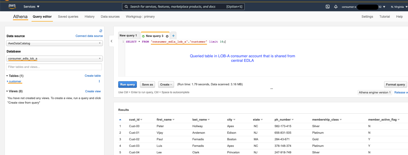408x155 pixels.
Task: Click the Athena service title
Action: [x=20, y=17]
